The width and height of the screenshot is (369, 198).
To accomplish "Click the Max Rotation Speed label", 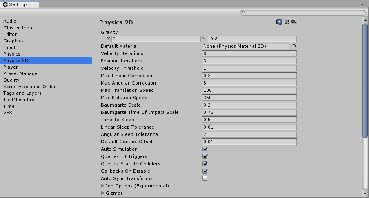I will pyautogui.click(x=124, y=98).
